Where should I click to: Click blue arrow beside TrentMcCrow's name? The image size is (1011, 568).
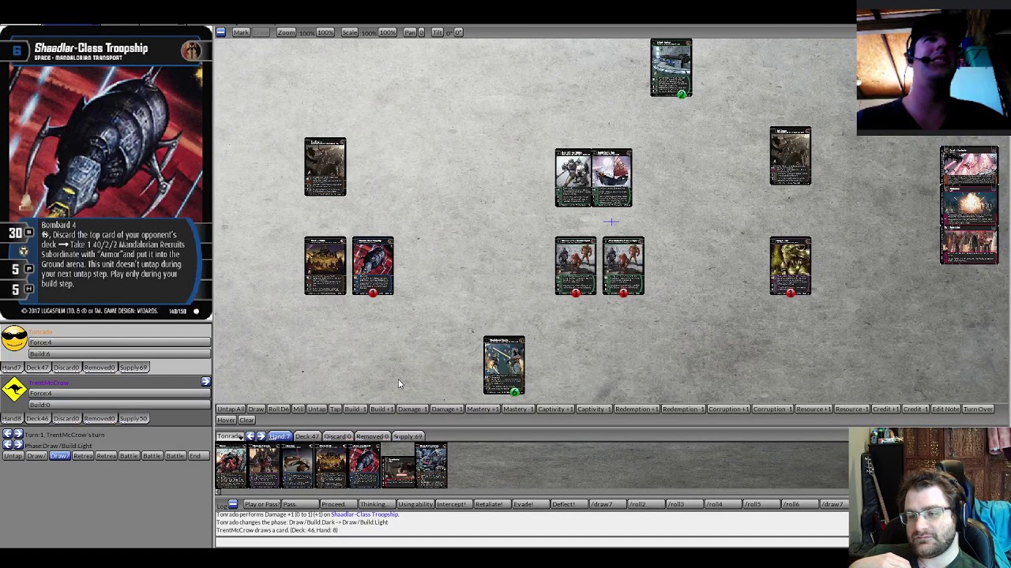pos(205,382)
